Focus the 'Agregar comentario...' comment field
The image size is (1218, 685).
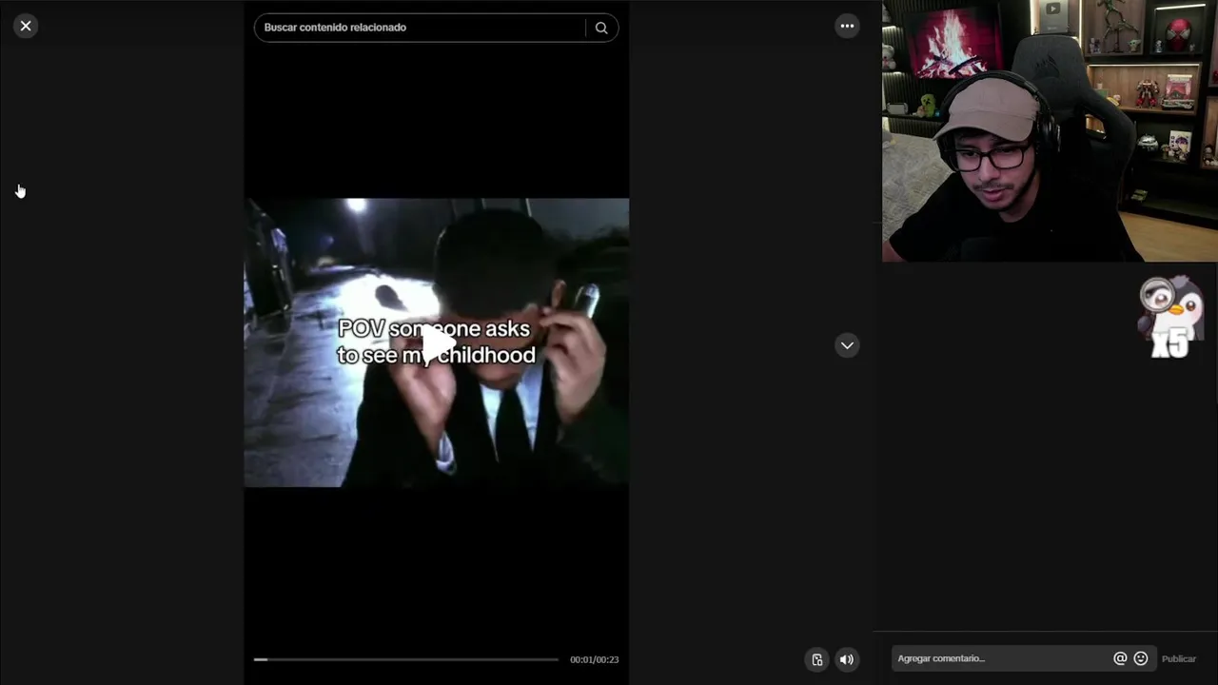(x=1001, y=658)
